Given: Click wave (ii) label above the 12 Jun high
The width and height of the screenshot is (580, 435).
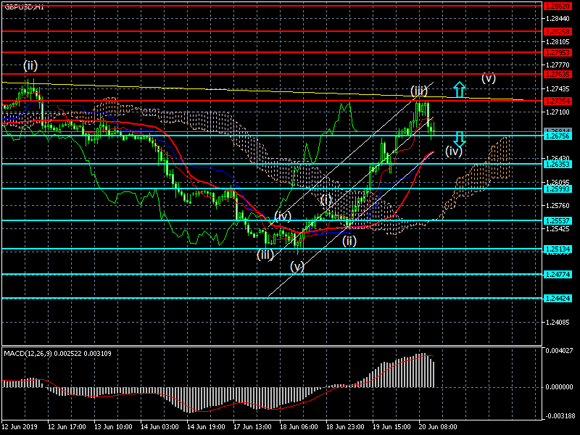Looking at the screenshot, I should click(30, 66).
